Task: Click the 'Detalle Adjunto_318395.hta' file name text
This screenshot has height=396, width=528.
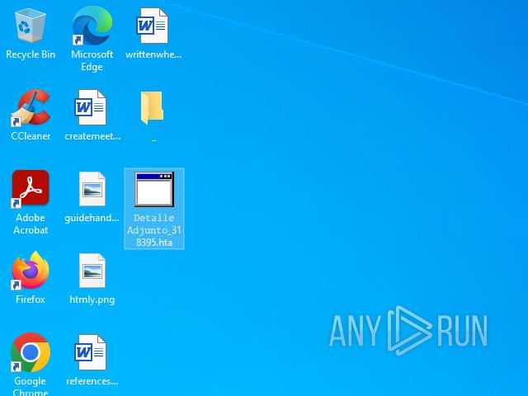Action: tap(154, 230)
